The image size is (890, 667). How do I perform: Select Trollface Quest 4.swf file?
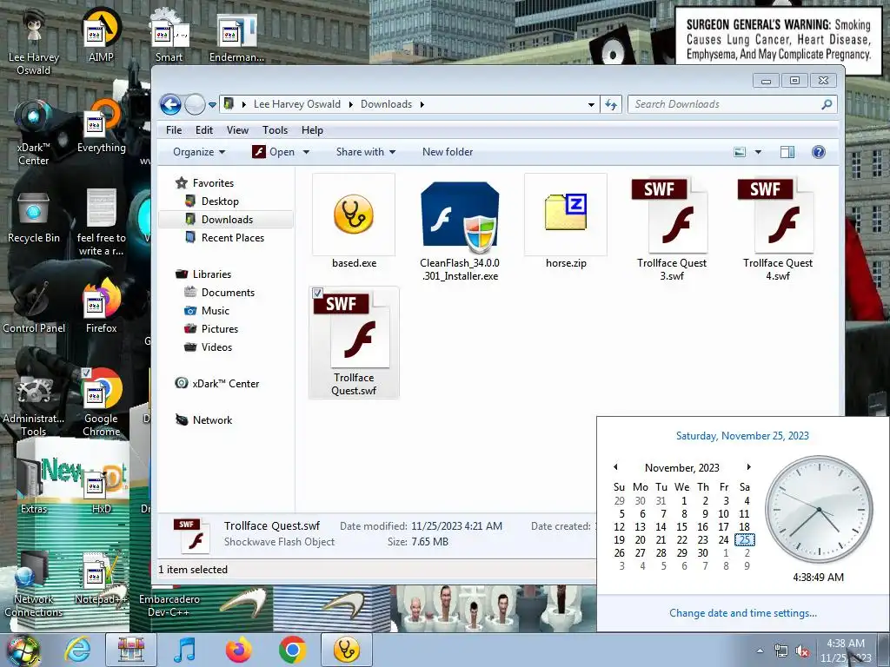(x=778, y=216)
